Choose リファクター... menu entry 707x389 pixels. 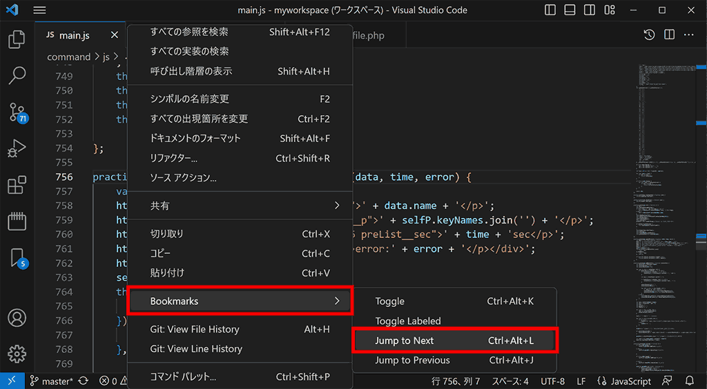[240, 159]
